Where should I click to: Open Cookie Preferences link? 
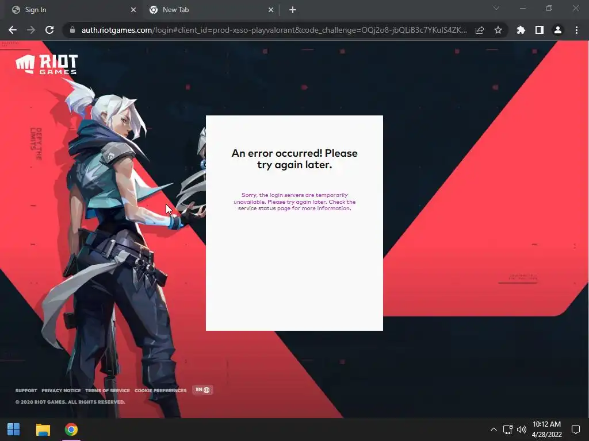(160, 390)
